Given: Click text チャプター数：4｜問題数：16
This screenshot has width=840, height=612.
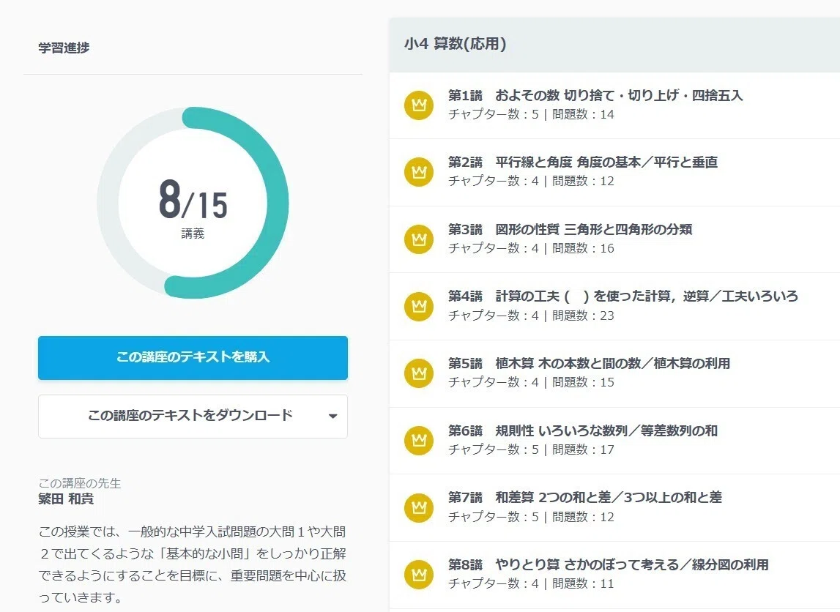Looking at the screenshot, I should [x=531, y=248].
